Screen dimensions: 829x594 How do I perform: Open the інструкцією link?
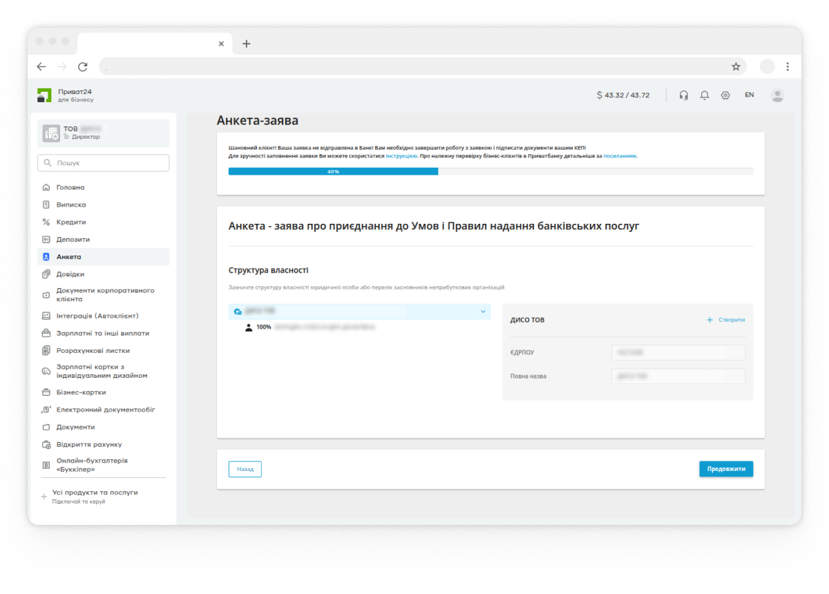[x=401, y=157]
